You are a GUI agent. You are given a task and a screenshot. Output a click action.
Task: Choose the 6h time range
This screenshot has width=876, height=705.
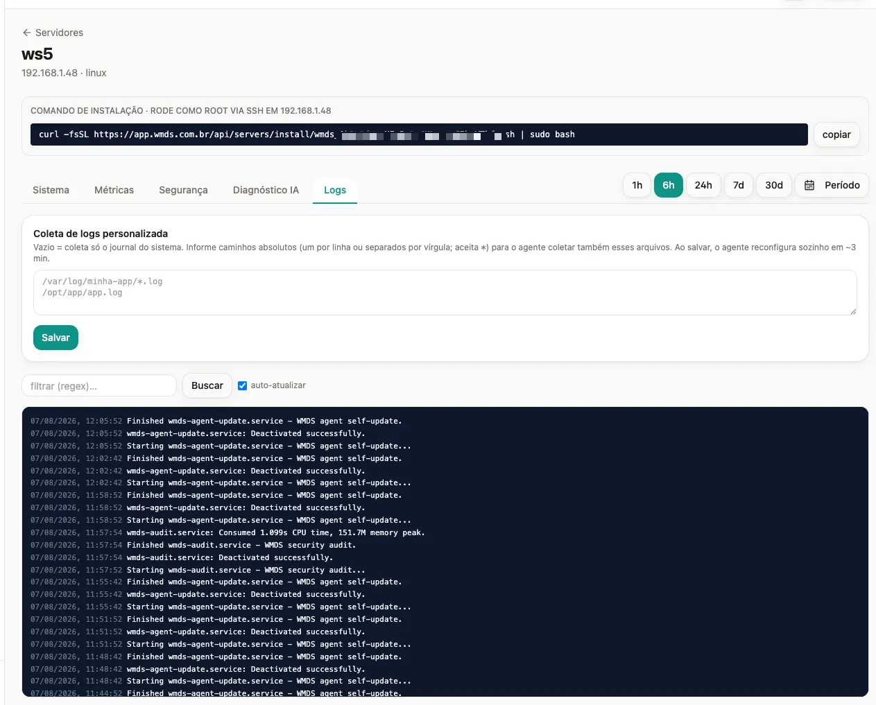click(x=669, y=185)
